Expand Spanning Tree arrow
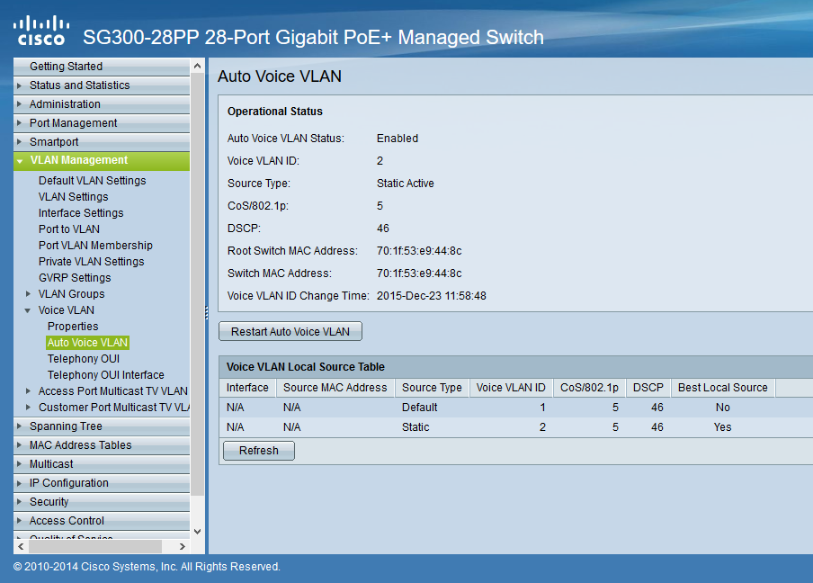This screenshot has width=813, height=583. click(x=19, y=426)
